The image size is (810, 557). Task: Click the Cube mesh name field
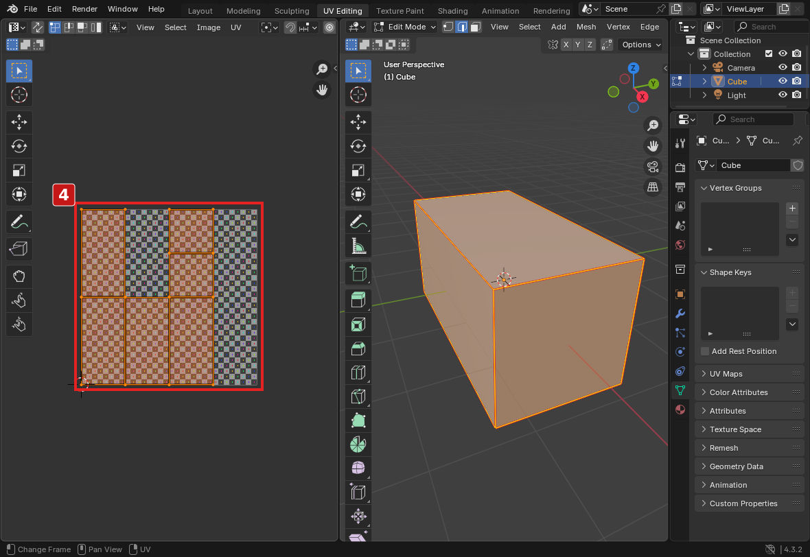click(754, 165)
